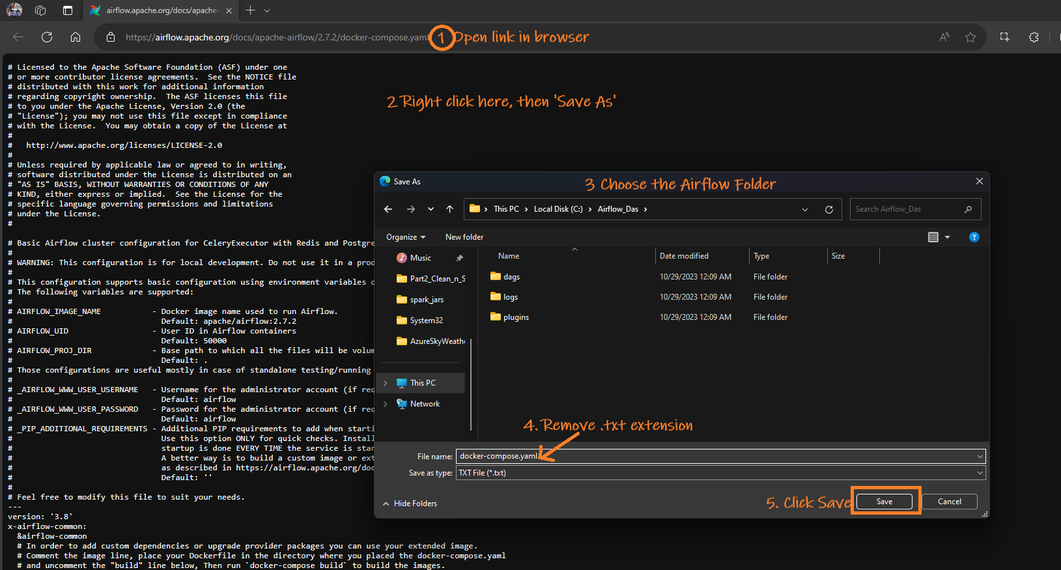Add page to favorites star icon
The width and height of the screenshot is (1061, 570).
[970, 37]
